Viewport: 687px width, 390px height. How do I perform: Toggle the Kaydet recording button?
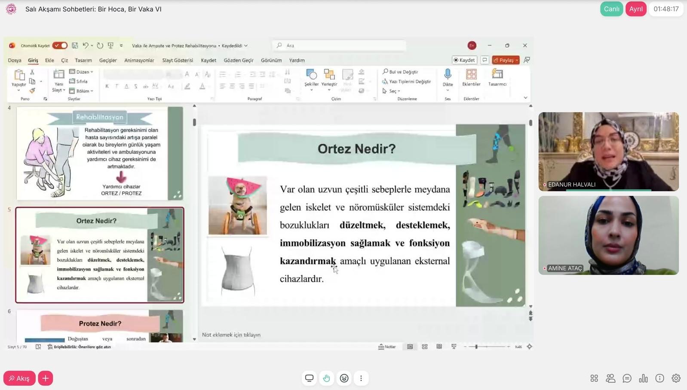464,60
